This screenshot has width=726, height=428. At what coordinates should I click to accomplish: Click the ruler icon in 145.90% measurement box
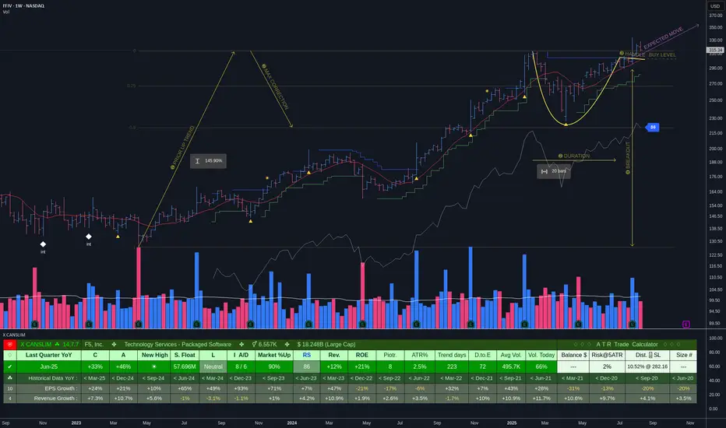[x=197, y=161]
